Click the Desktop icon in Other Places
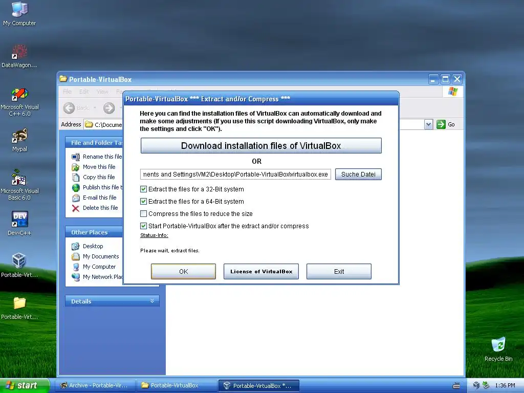Image resolution: width=524 pixels, height=393 pixels. coord(76,246)
